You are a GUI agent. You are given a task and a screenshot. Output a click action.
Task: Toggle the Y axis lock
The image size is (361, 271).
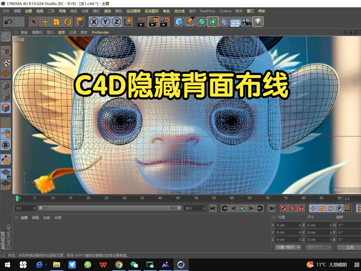tap(105, 22)
